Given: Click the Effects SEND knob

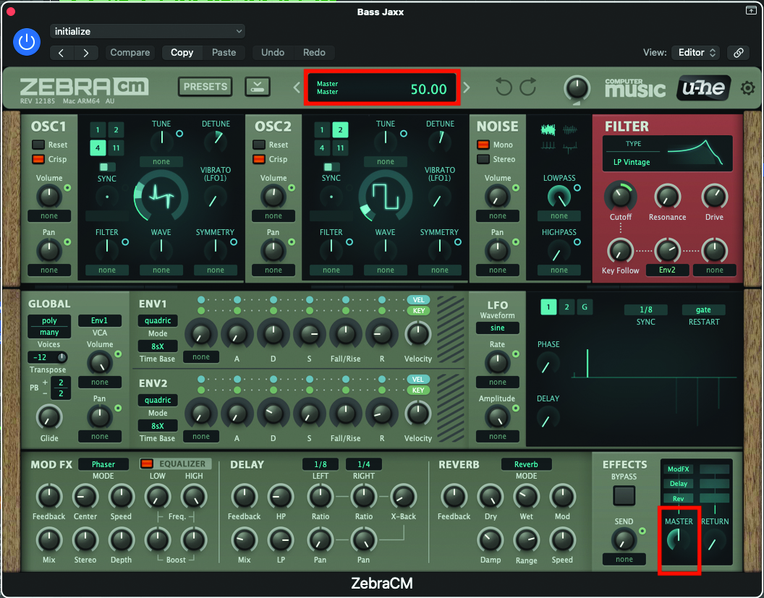Looking at the screenshot, I should click(624, 539).
